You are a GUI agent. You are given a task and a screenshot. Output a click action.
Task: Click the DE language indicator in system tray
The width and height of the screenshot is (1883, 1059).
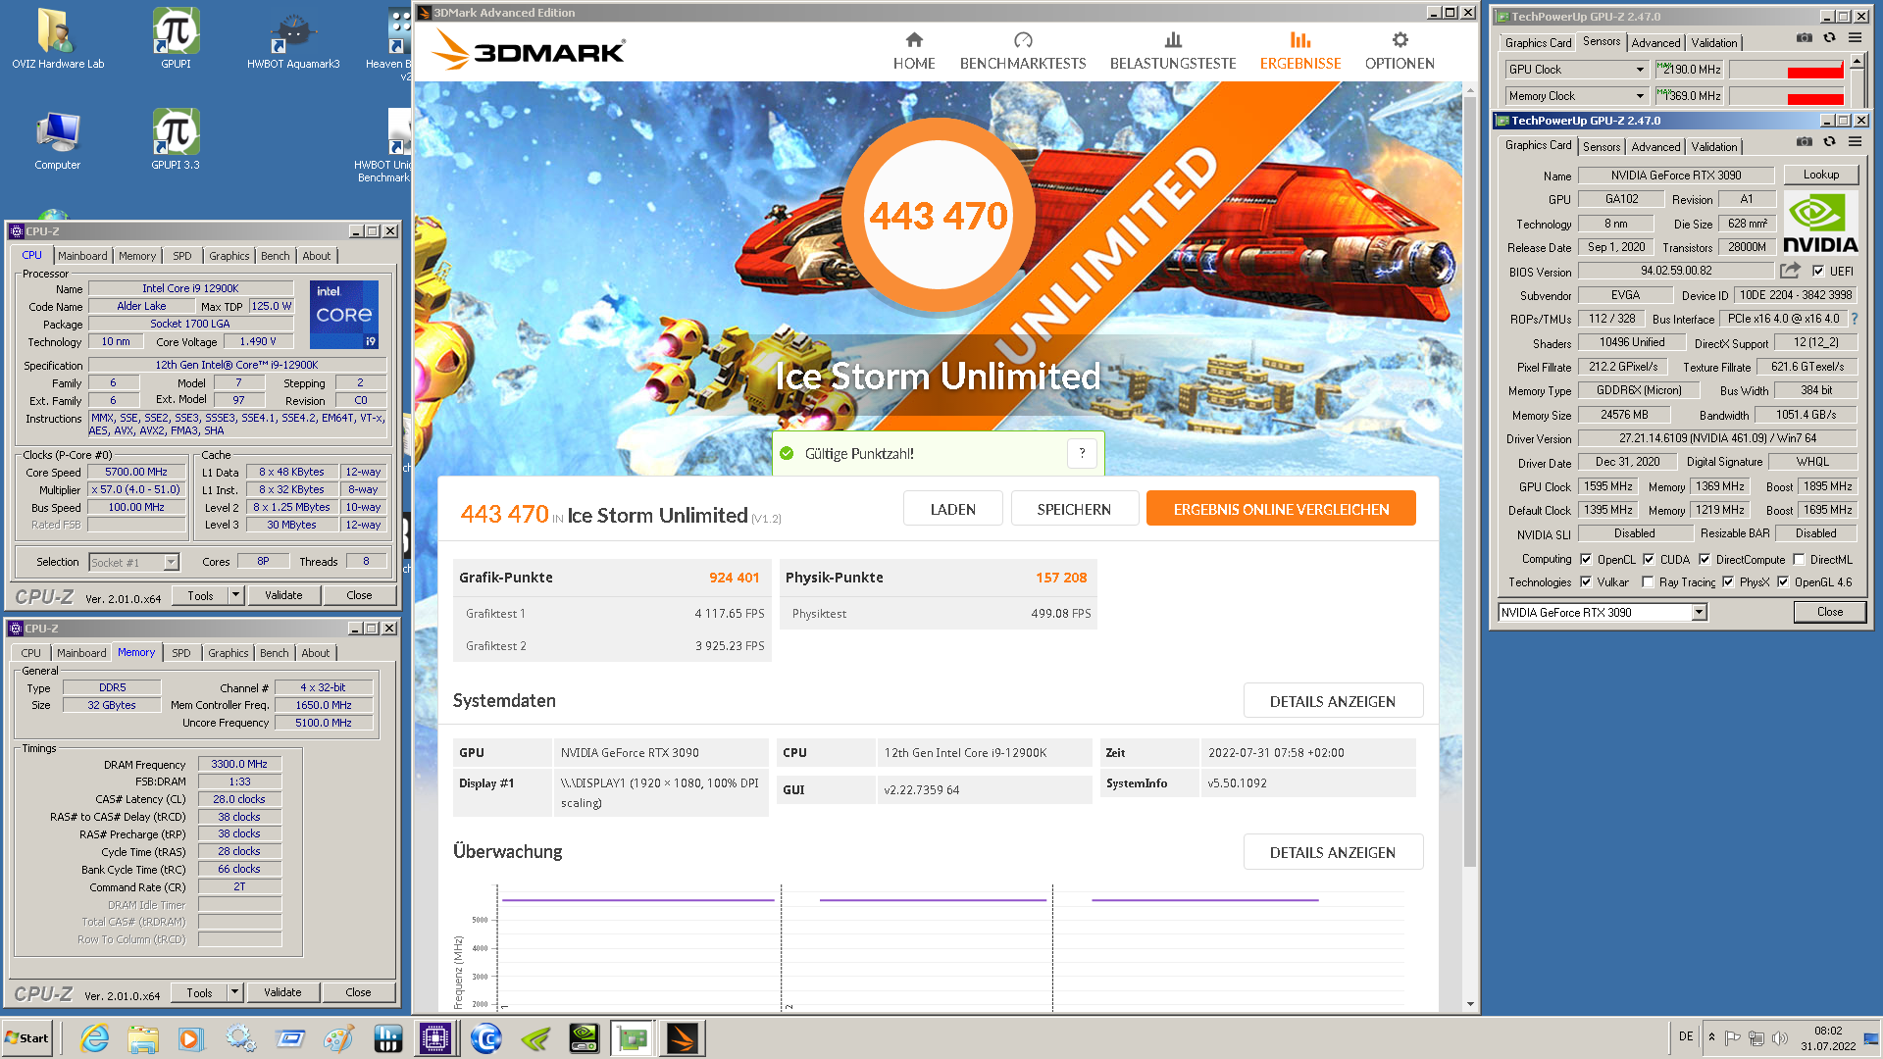[x=1685, y=1036]
